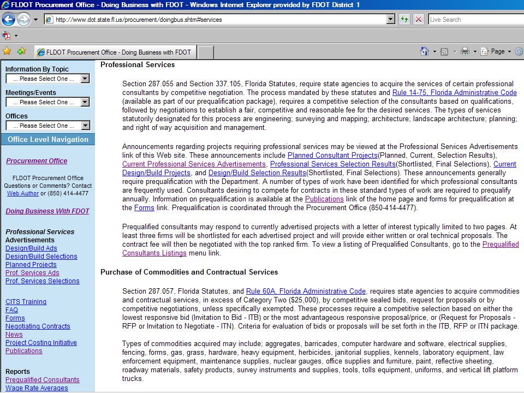Click the browser Forward arrow button
The width and height of the screenshot is (524, 393).
(x=23, y=20)
